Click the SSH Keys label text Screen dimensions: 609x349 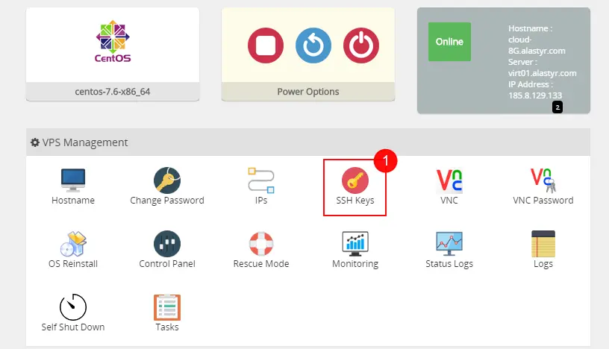tap(355, 201)
